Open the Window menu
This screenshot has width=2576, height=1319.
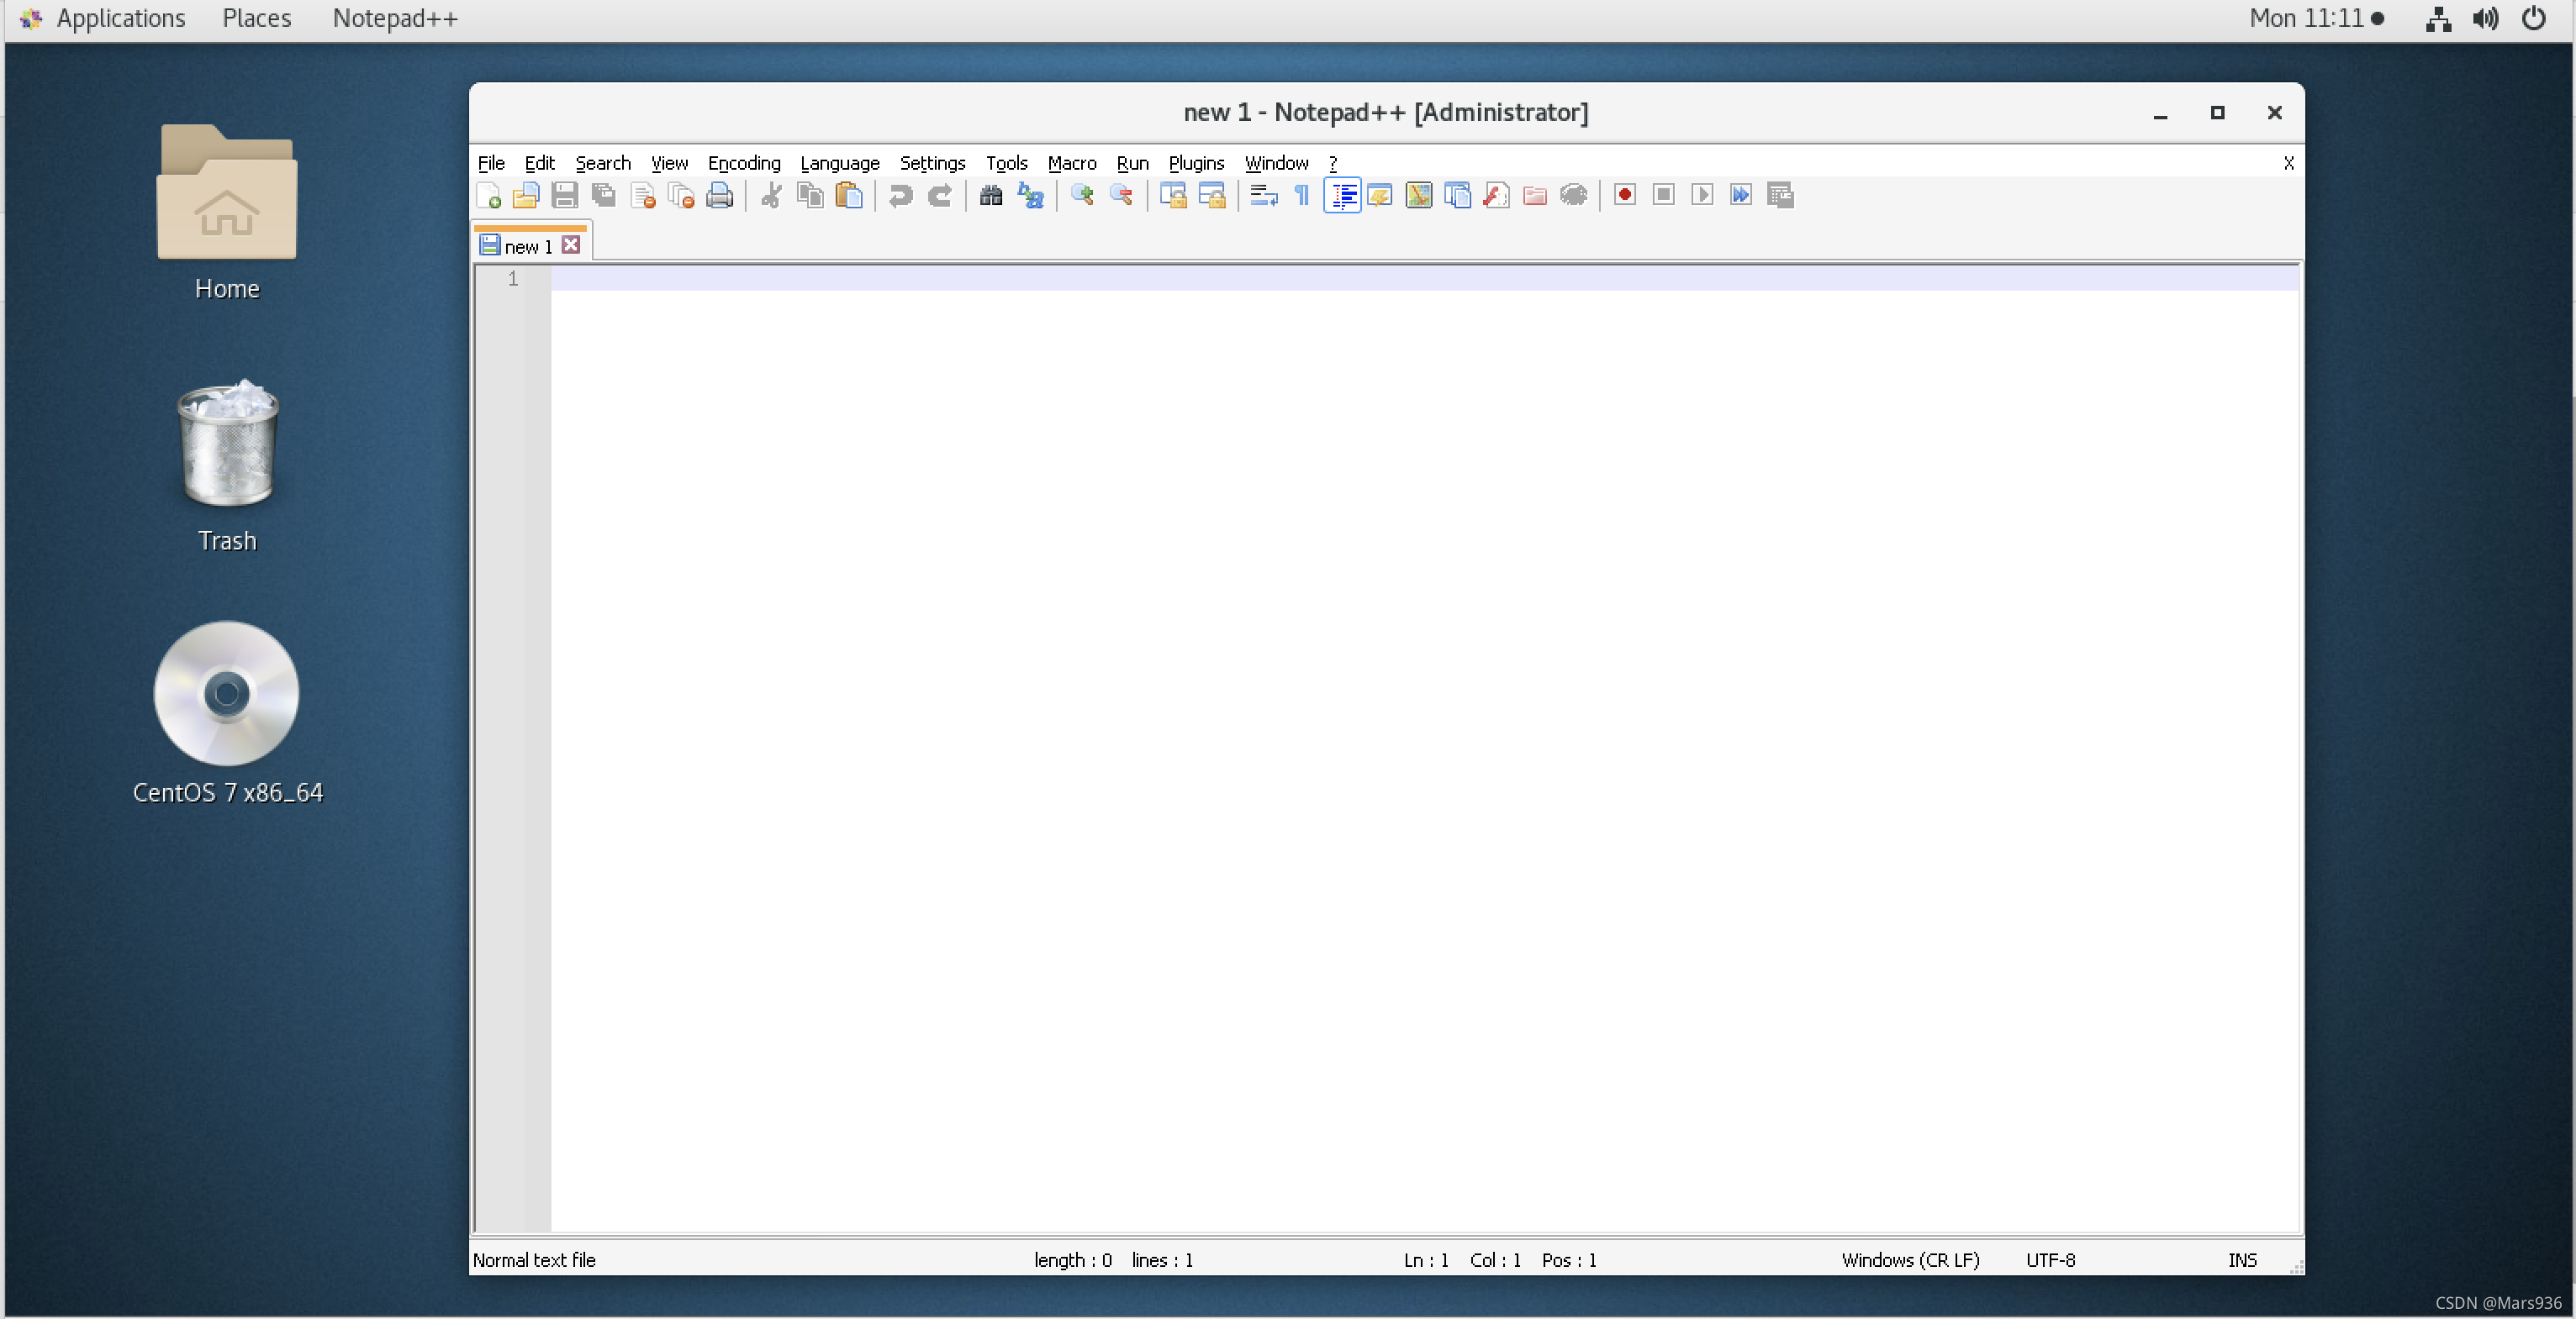1276,163
